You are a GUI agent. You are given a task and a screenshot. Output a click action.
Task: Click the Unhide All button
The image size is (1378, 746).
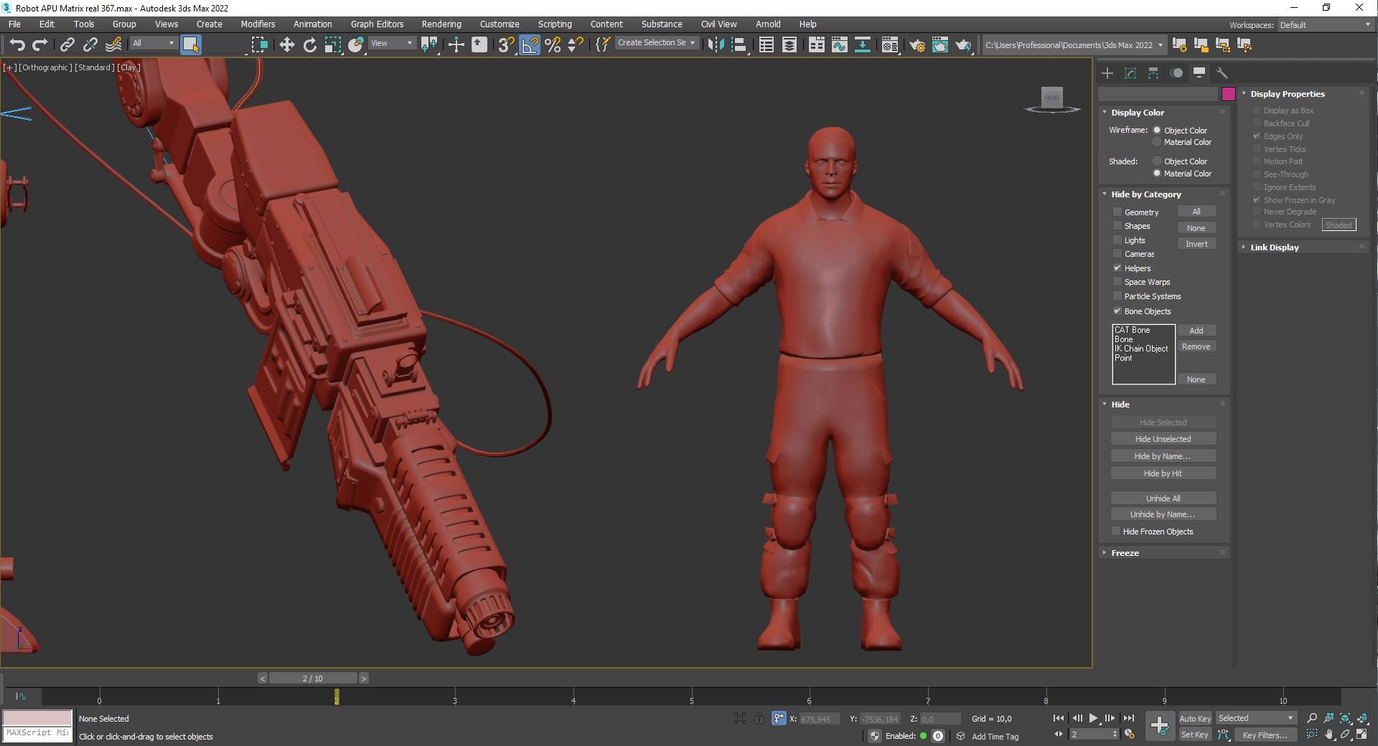coord(1163,499)
